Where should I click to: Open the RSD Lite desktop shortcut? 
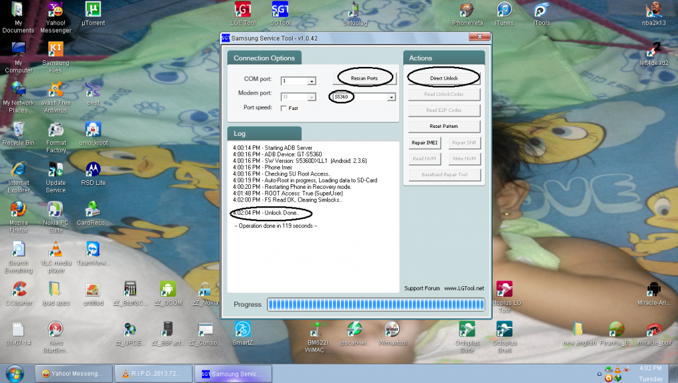click(93, 174)
